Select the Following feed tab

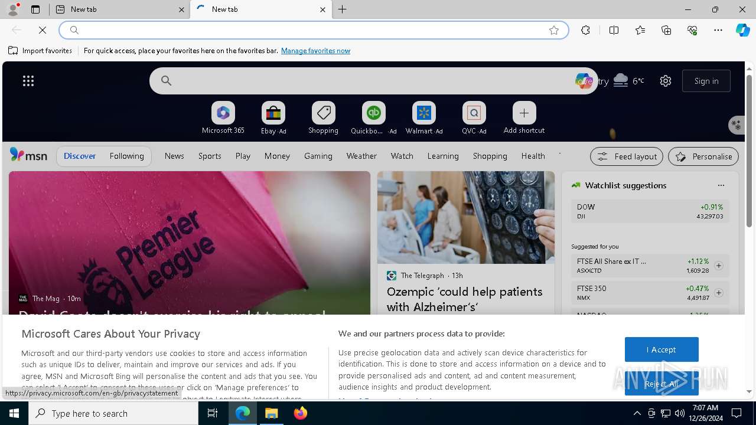126,156
